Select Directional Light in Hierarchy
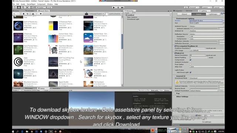 tap(133, 19)
